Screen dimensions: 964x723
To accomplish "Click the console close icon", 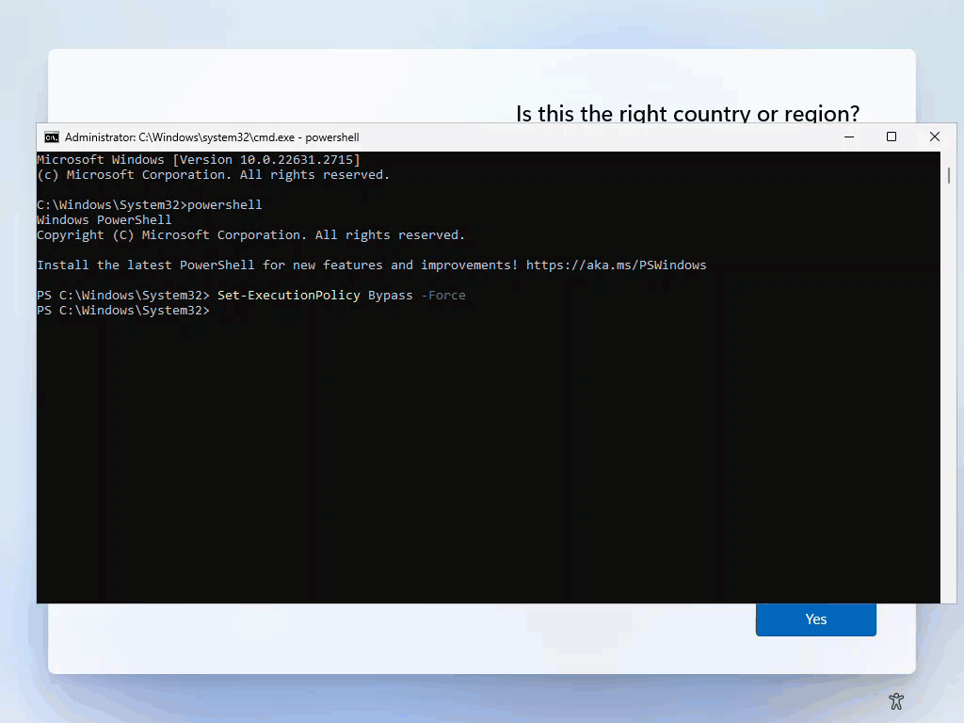I will click(x=935, y=137).
